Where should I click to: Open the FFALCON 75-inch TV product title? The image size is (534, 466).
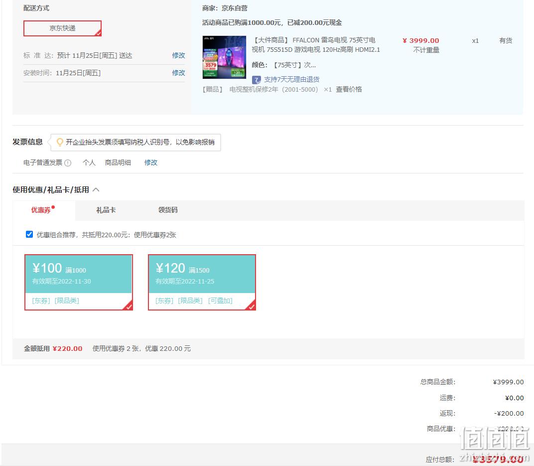pos(316,45)
